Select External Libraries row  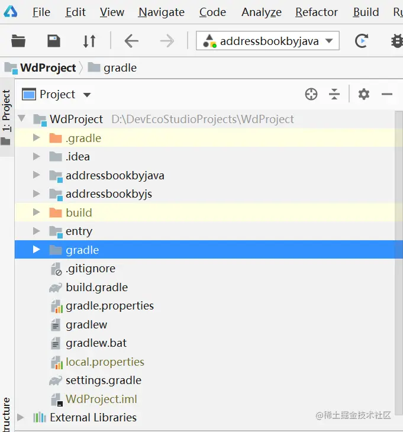[x=205, y=417]
